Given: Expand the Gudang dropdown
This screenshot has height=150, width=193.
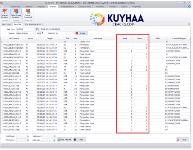Looking at the screenshot, I should 73,33.
